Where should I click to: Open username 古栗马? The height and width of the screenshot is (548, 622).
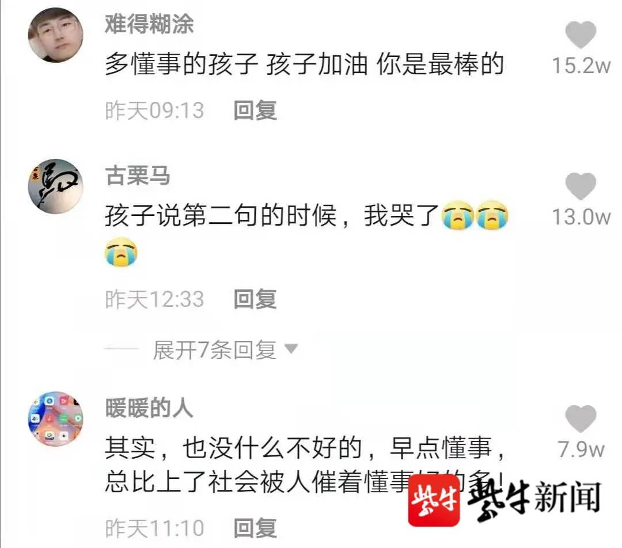[138, 175]
